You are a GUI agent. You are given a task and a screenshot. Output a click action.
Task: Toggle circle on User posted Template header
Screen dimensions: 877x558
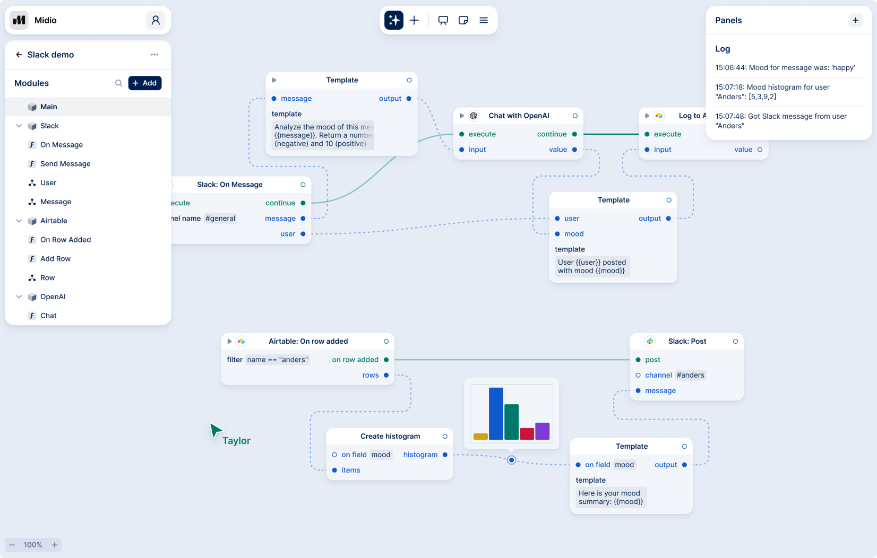[669, 200]
